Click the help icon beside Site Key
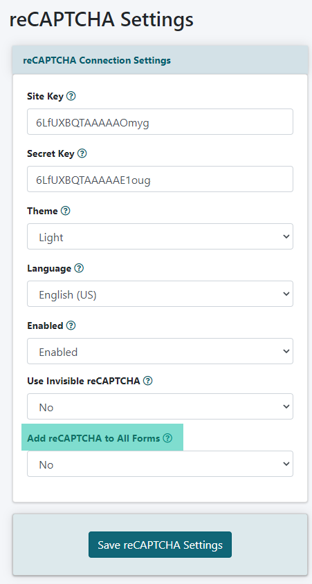The height and width of the screenshot is (584, 312). (x=71, y=96)
